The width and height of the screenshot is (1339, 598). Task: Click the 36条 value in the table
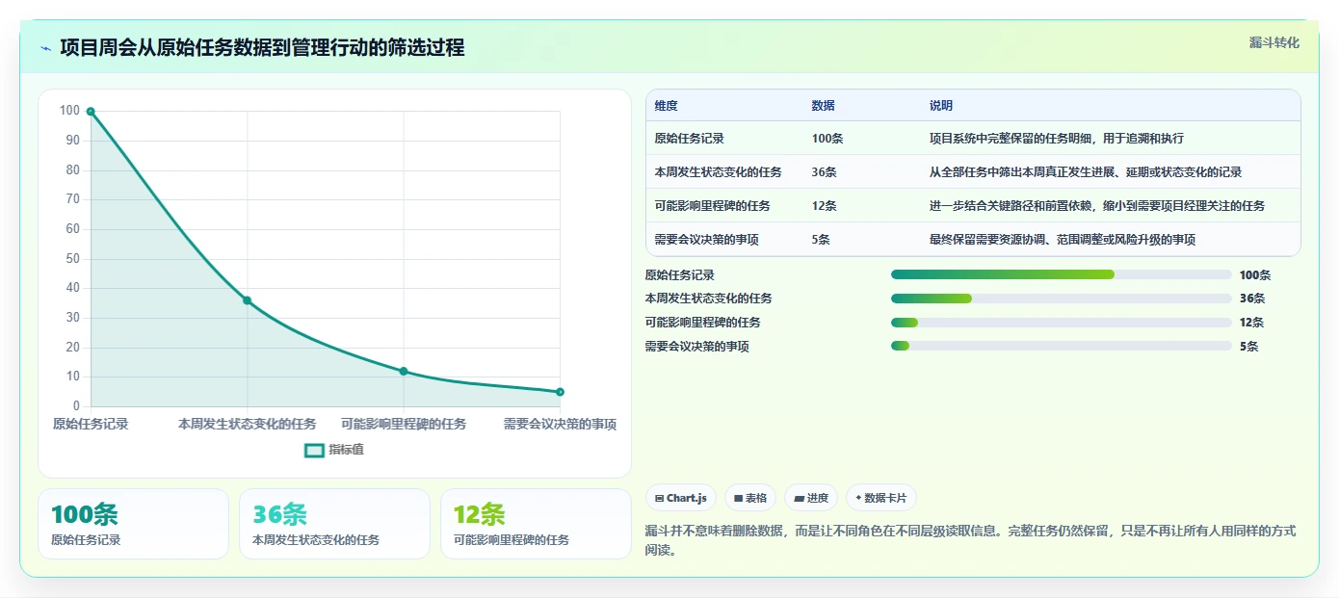tap(824, 172)
